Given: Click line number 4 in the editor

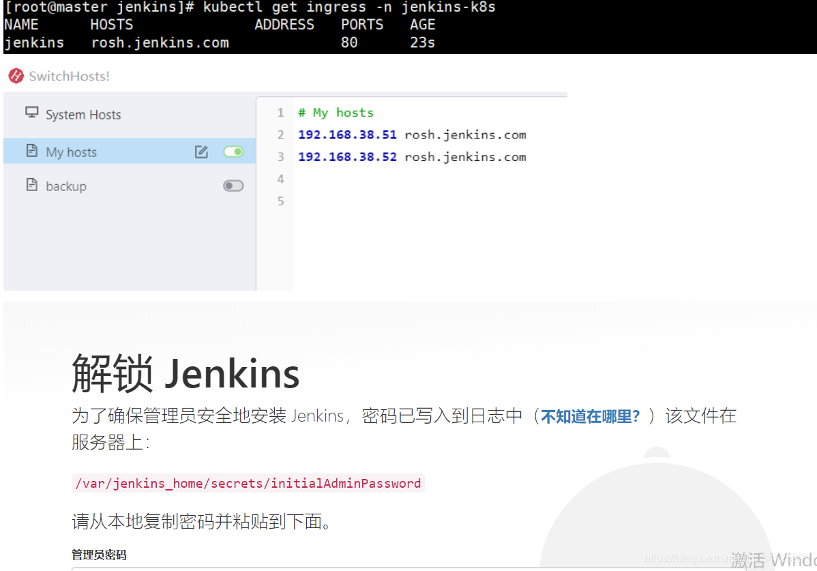Looking at the screenshot, I should (280, 179).
